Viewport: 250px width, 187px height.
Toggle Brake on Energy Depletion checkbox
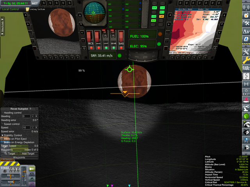pyautogui.click(x=2, y=142)
